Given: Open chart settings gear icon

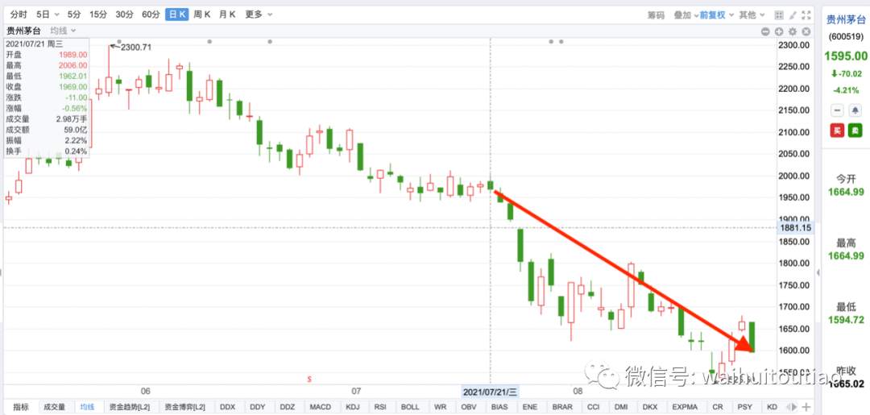Looking at the screenshot, I should (x=793, y=31).
